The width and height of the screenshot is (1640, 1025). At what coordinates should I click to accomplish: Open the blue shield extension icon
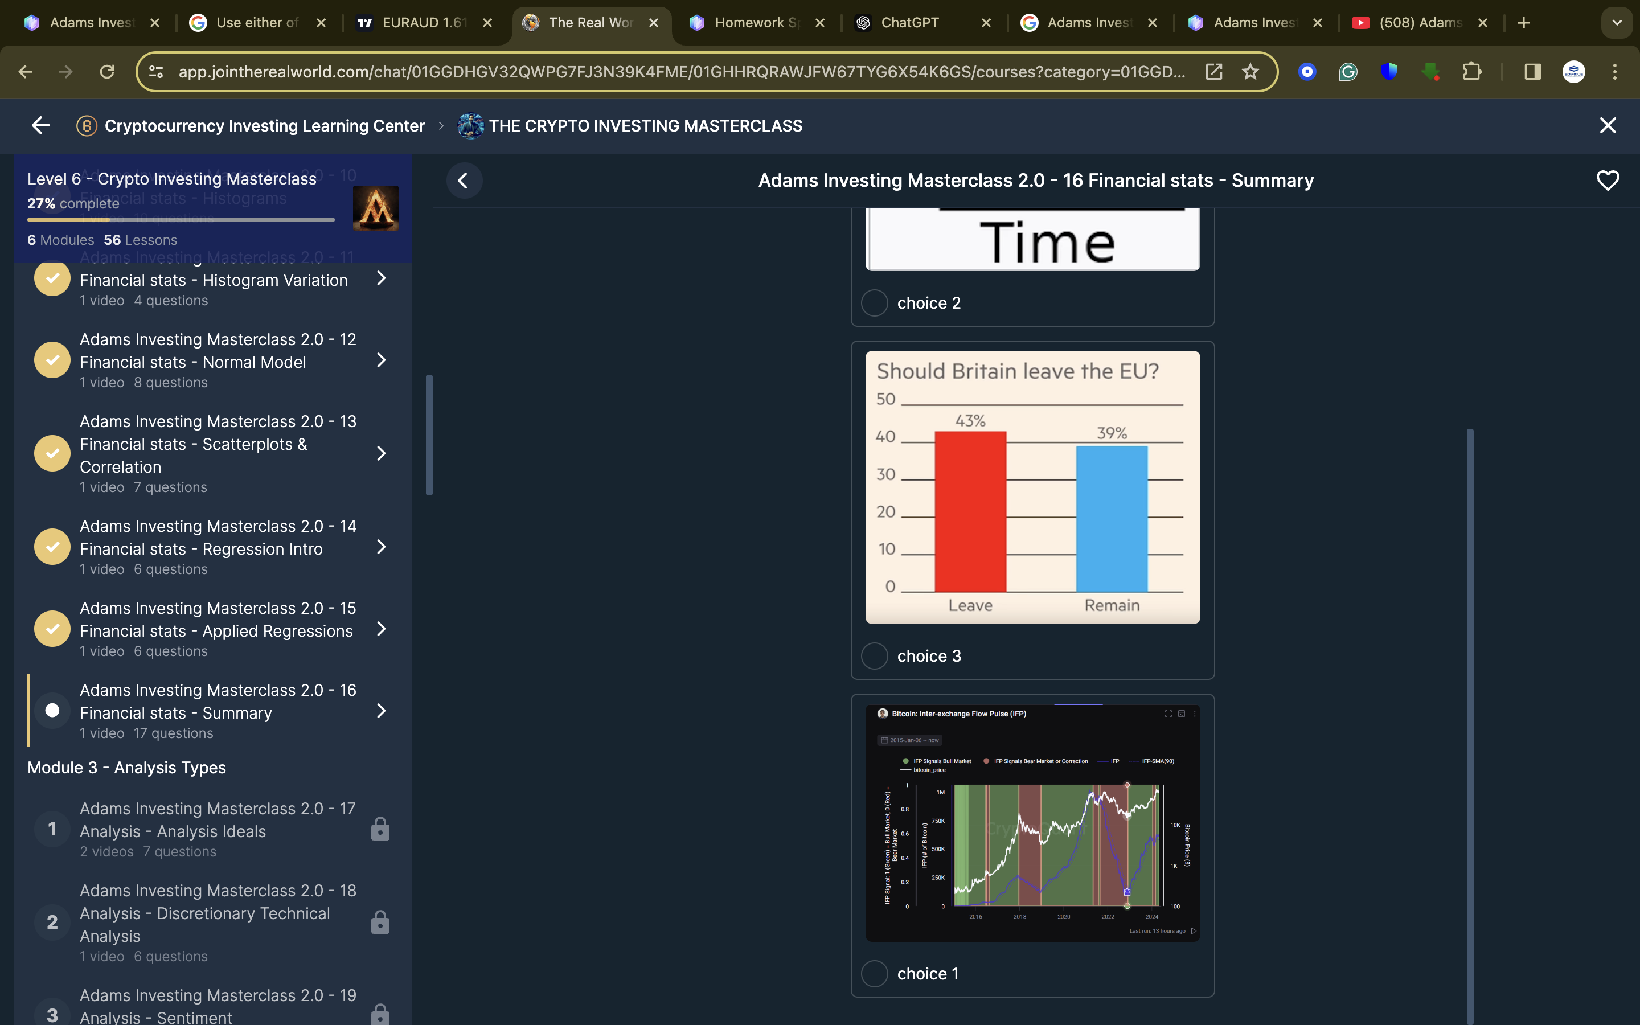[1388, 72]
